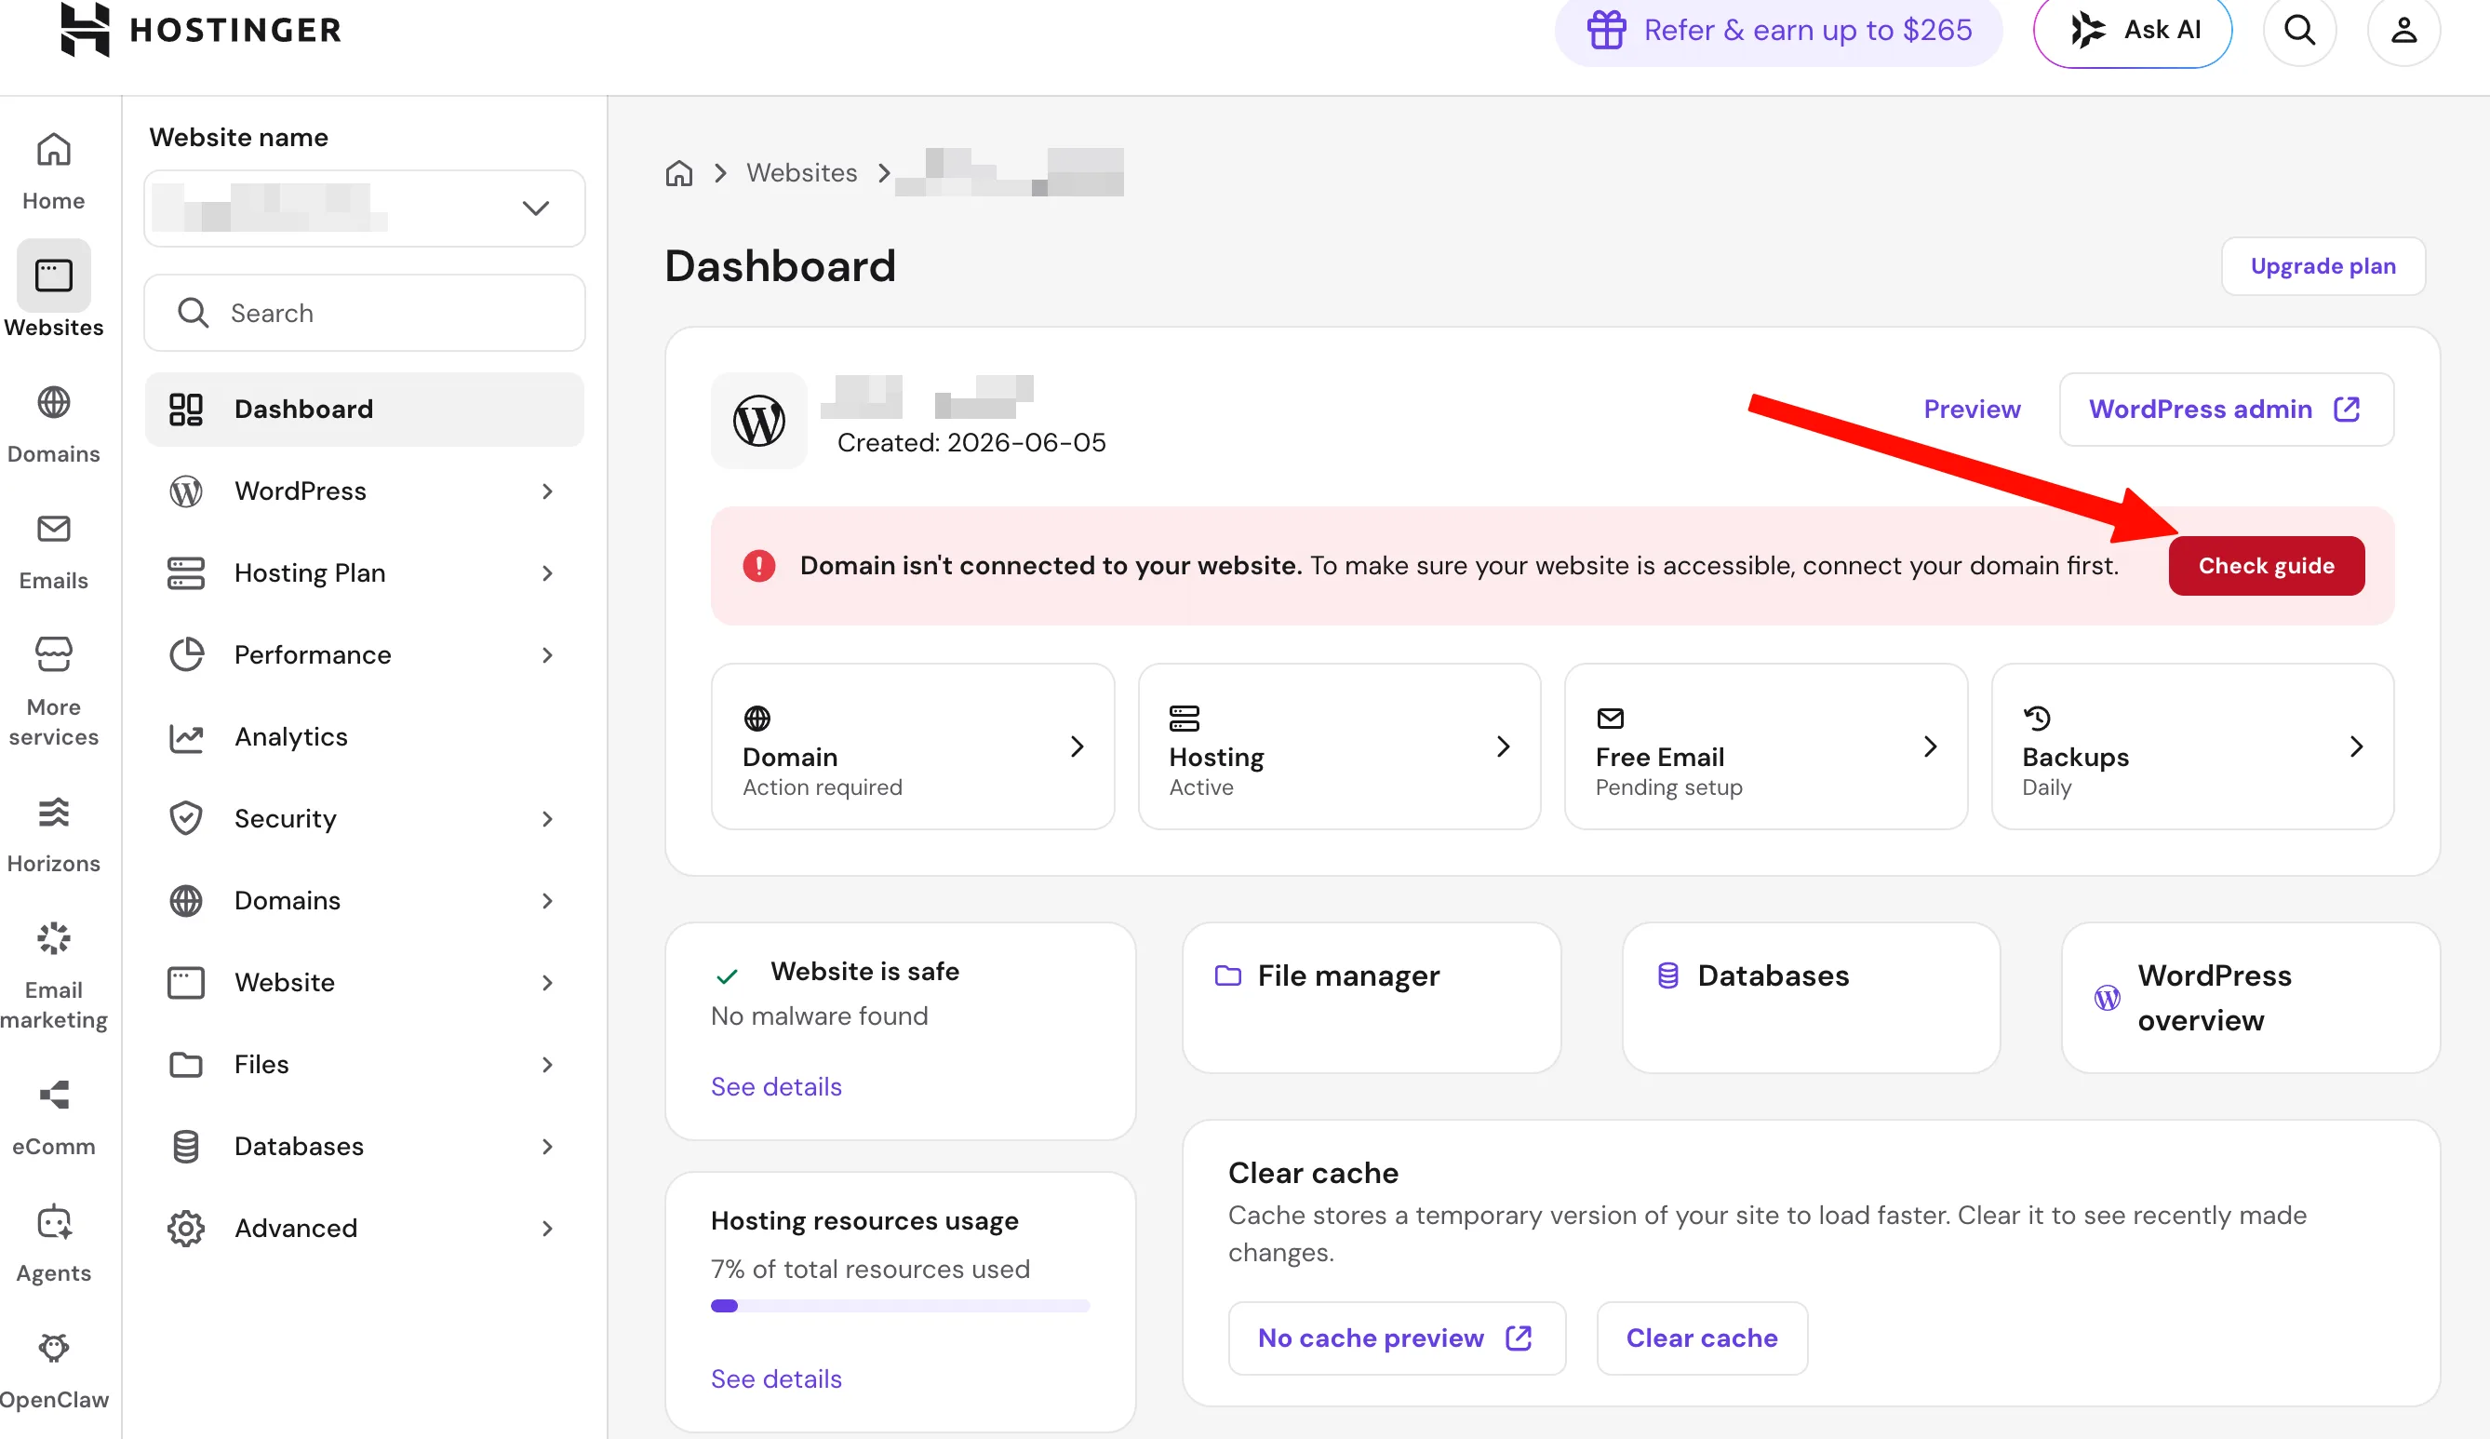Open the Hosting Active card
Screen dimensions: 2490x1439
1339,747
